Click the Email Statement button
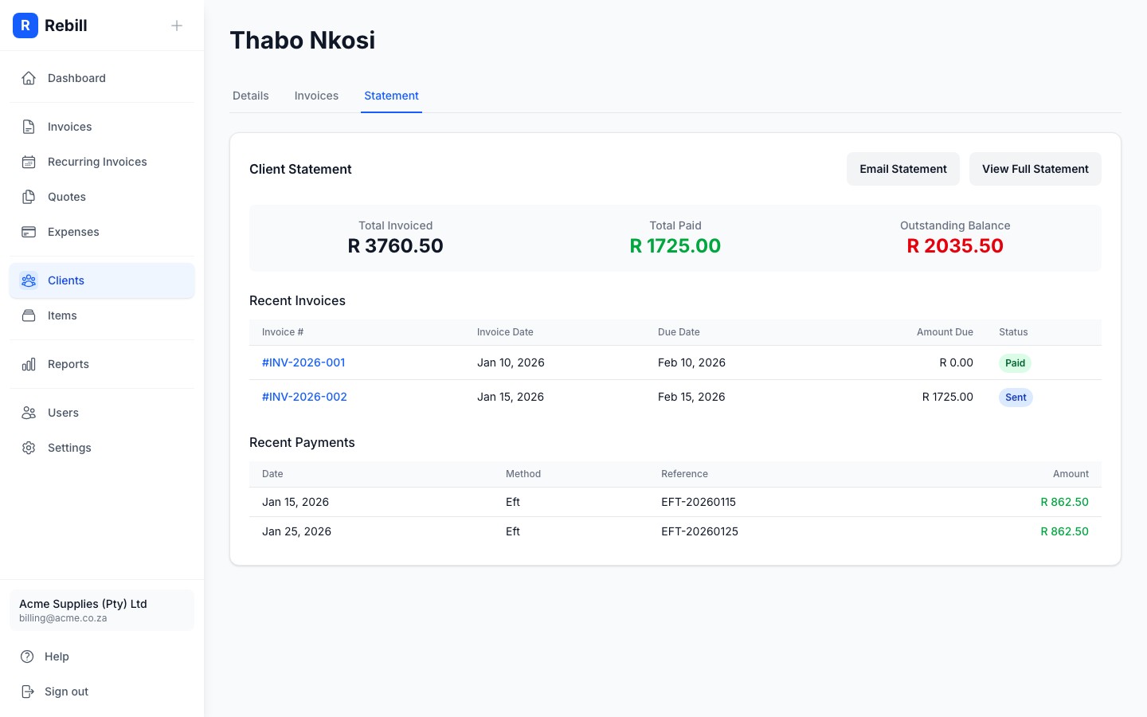Image resolution: width=1147 pixels, height=717 pixels. [x=903, y=169]
